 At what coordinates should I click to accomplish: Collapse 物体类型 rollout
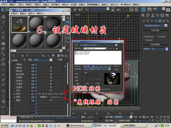[155, 30]
